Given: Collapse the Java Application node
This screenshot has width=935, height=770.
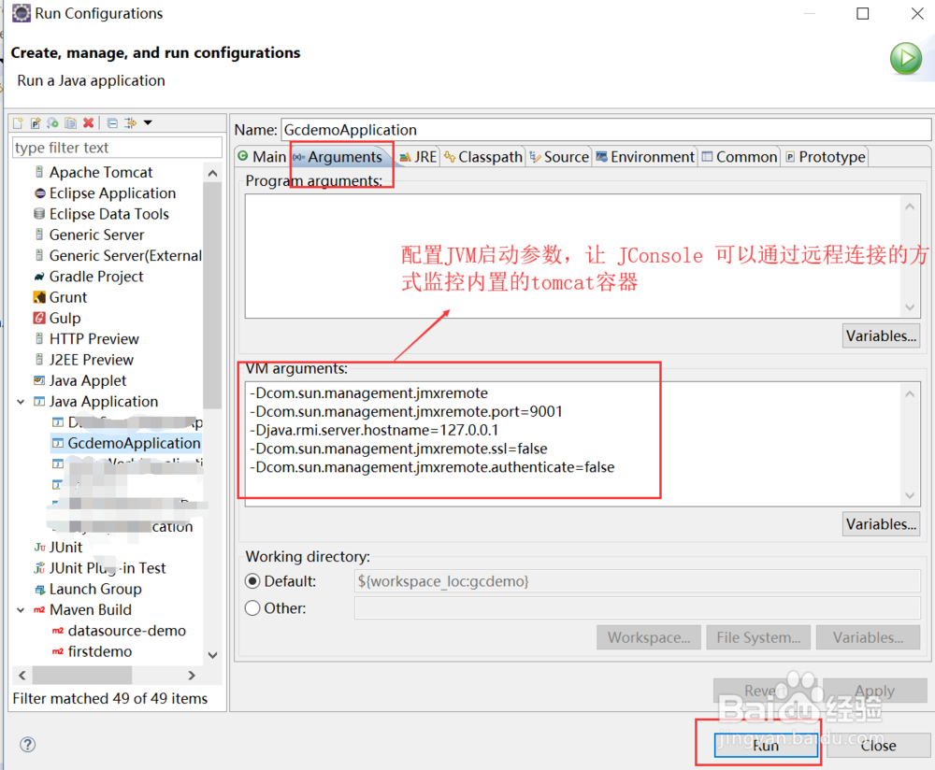Looking at the screenshot, I should 21,402.
